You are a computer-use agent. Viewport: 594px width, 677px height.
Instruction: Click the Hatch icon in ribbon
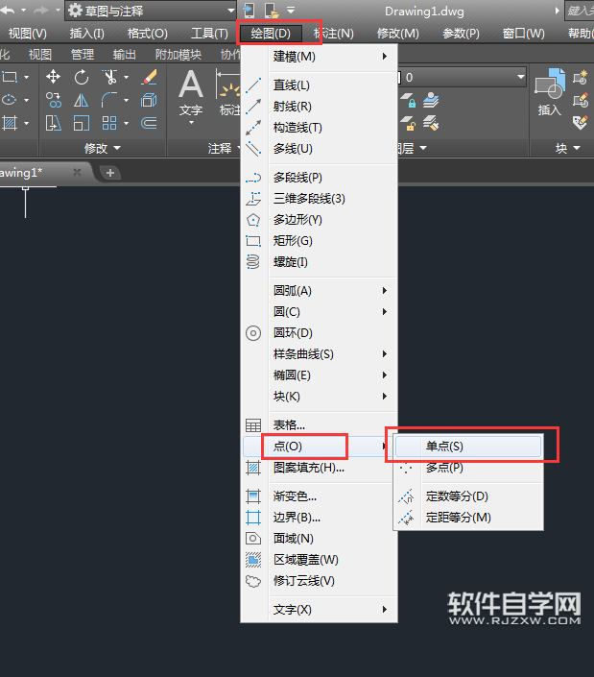tap(10, 124)
